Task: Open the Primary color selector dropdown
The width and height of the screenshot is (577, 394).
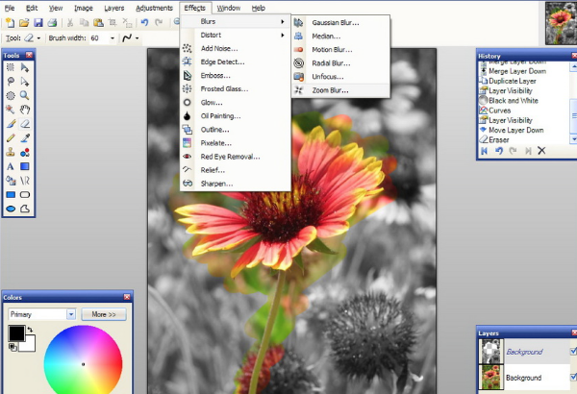Action: click(71, 314)
